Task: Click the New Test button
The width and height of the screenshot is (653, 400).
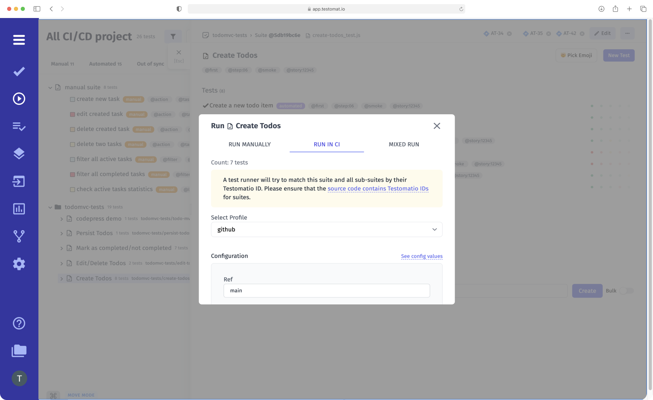Action: coord(619,55)
